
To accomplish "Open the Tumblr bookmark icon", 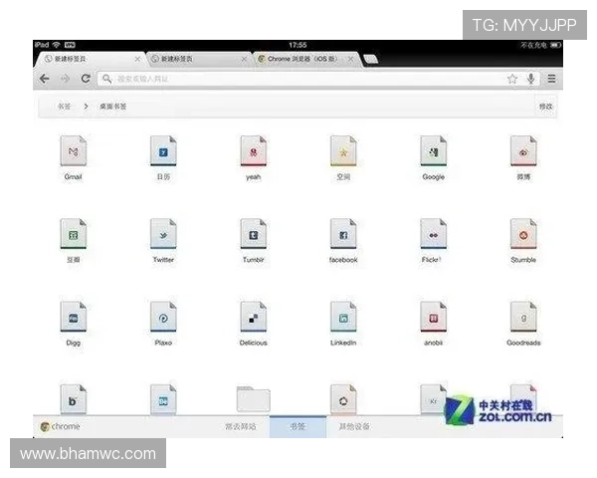I will (x=253, y=234).
